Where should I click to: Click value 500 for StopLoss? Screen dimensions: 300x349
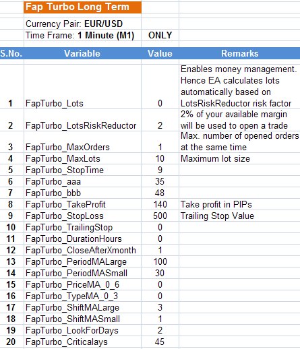(160, 216)
